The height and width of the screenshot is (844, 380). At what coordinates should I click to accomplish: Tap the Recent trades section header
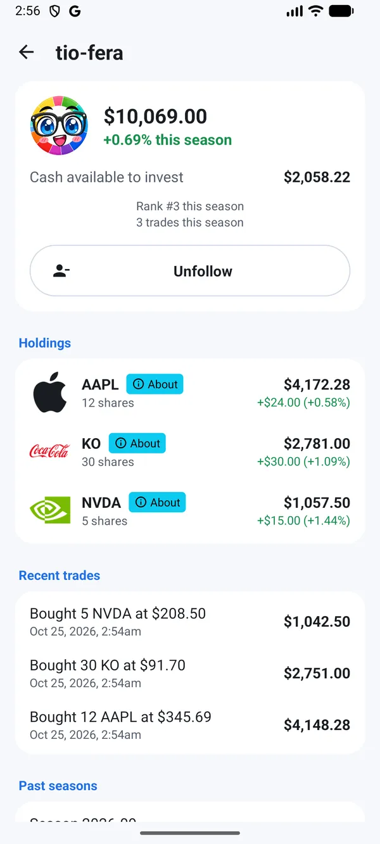point(60,576)
